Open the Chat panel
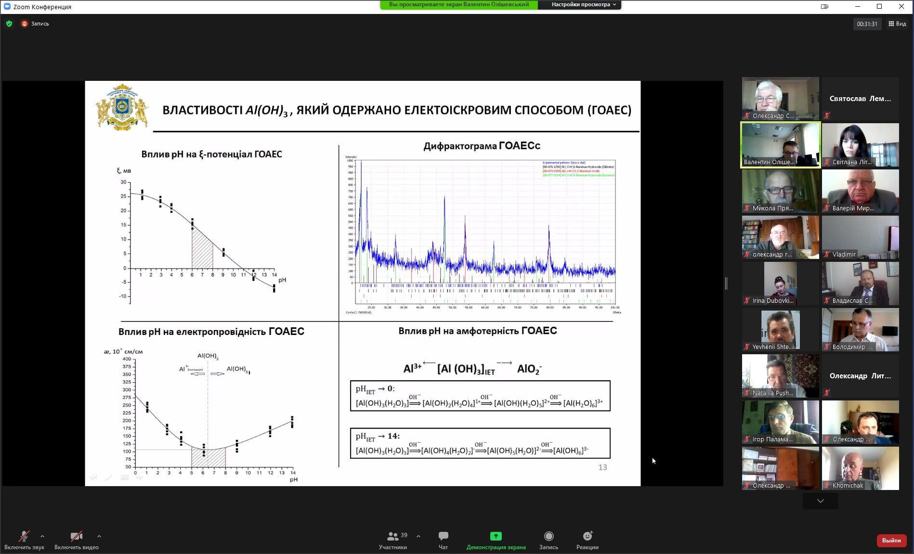Viewport: 914px width, 554px height. tap(443, 536)
